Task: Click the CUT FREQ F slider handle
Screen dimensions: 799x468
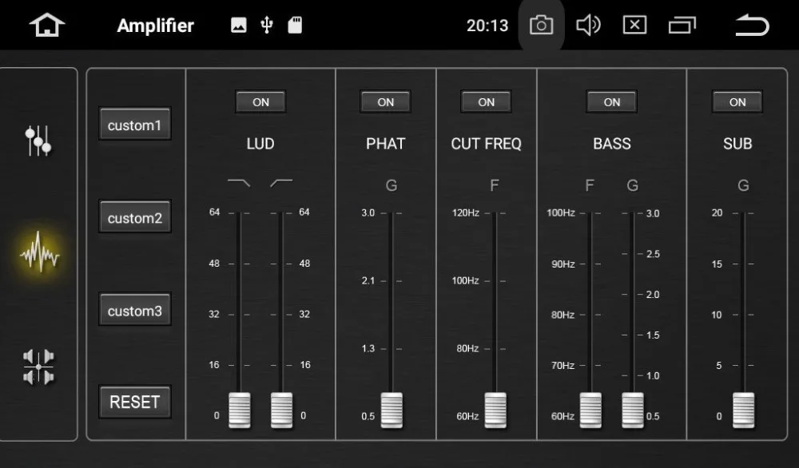Action: click(495, 410)
